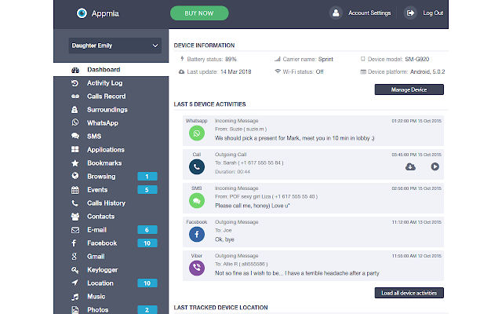Viewport: 502px width, 314px height.
Task: Click the green BUY NOW button
Action: point(199,13)
